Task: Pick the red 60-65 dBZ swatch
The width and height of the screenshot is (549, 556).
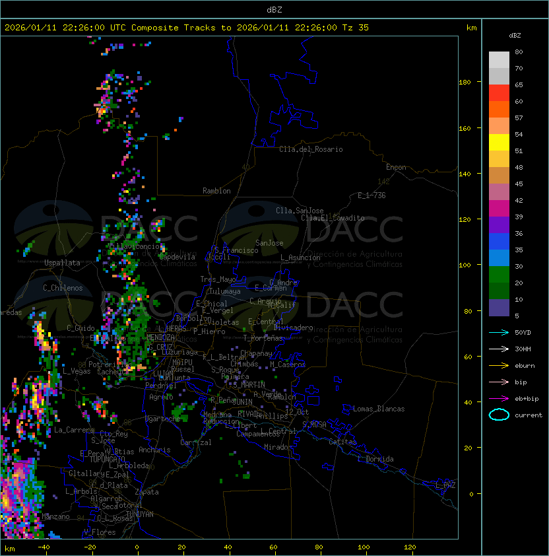Action: (x=499, y=93)
